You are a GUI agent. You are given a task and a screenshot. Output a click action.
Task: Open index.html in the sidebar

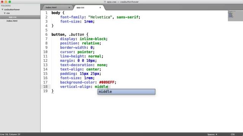point(12,21)
